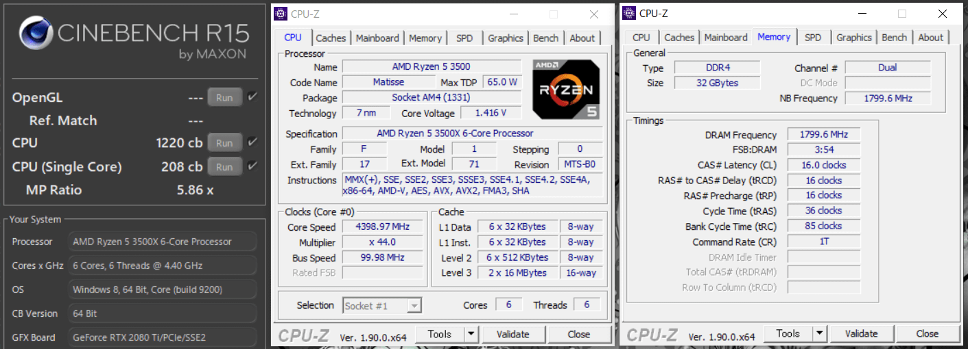968x349 pixels.
Task: Select the memory Type value DDR4
Action: pos(717,68)
